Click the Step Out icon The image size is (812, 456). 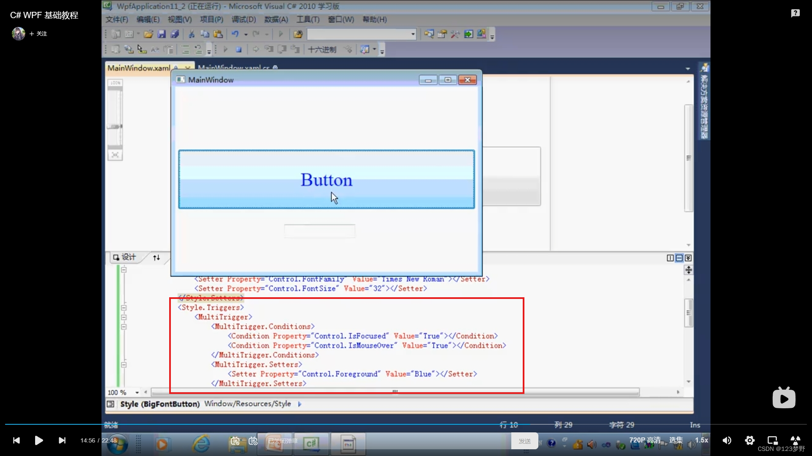click(x=295, y=49)
